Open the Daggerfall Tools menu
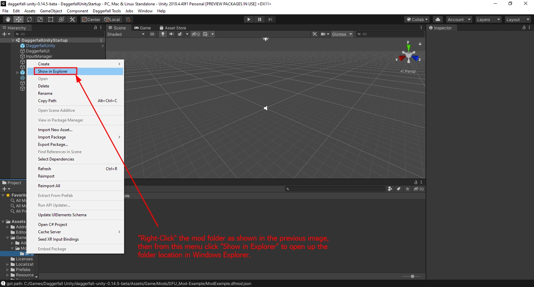This screenshot has width=534, height=287. (x=107, y=11)
